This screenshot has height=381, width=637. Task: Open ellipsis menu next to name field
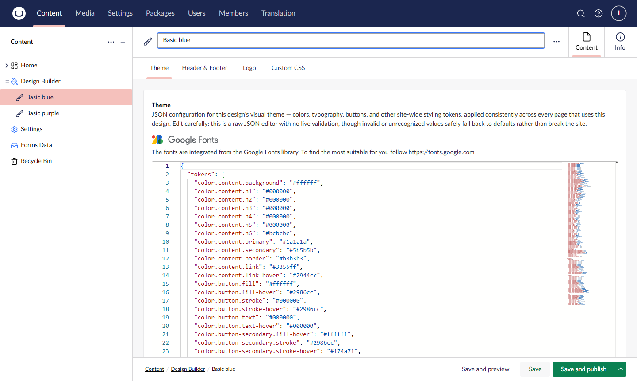click(x=556, y=42)
